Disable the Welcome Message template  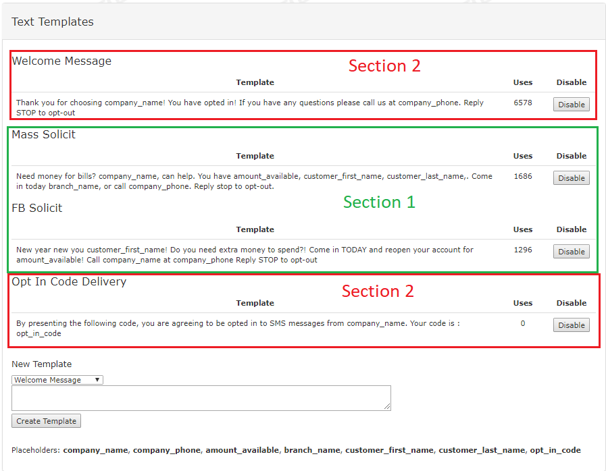tap(572, 104)
